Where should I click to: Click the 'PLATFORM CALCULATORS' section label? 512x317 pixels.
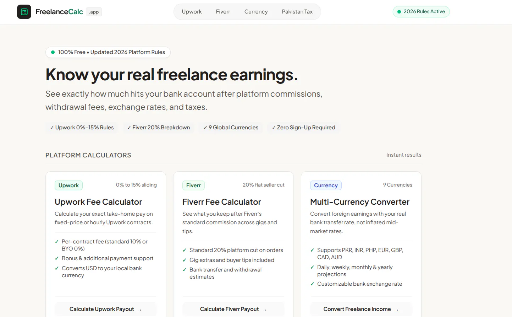click(88, 155)
